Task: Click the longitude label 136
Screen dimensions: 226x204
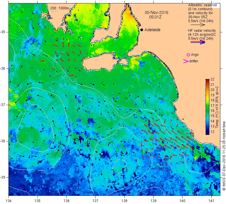Action: (67, 201)
